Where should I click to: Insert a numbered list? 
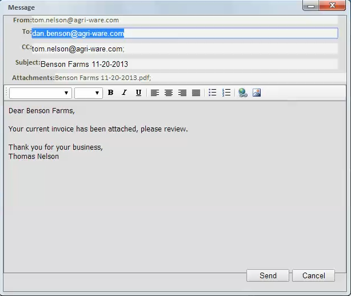[226, 93]
